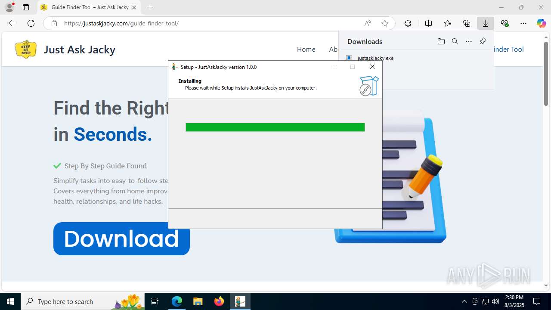The width and height of the screenshot is (551, 310).
Task: Click the big Download button
Action: (121, 239)
